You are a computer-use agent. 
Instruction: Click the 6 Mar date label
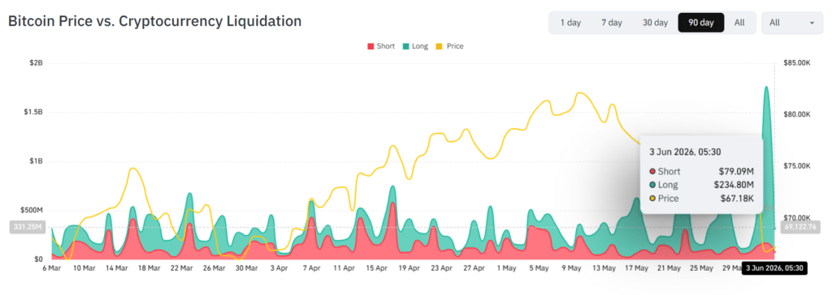point(51,268)
